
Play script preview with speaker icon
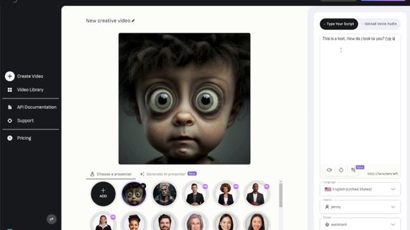[x=329, y=170]
